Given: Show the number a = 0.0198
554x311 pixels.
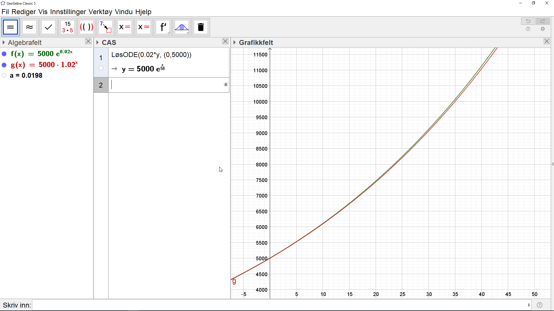Looking at the screenshot, I should point(4,75).
